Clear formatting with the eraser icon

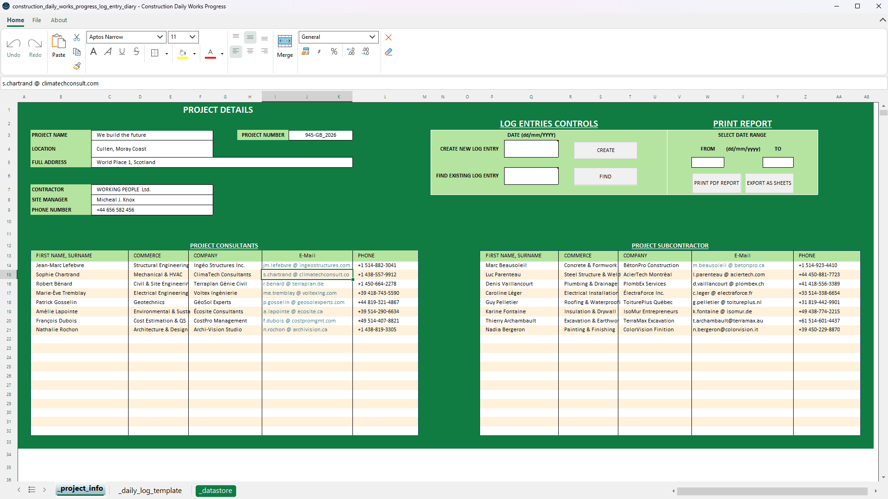click(x=388, y=52)
